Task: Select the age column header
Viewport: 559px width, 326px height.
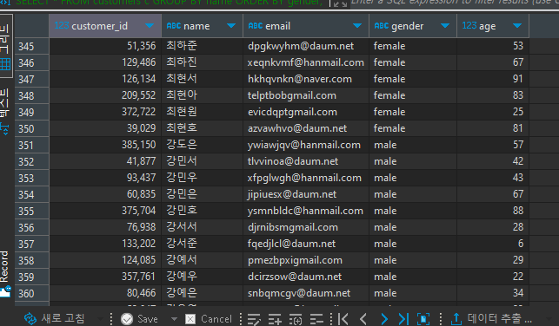Action: pyautogui.click(x=493, y=26)
